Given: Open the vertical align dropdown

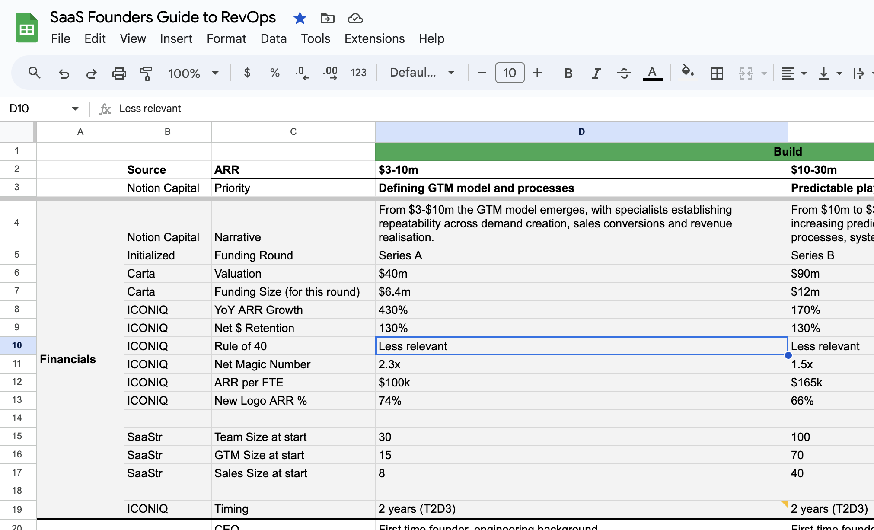Looking at the screenshot, I should click(x=830, y=73).
